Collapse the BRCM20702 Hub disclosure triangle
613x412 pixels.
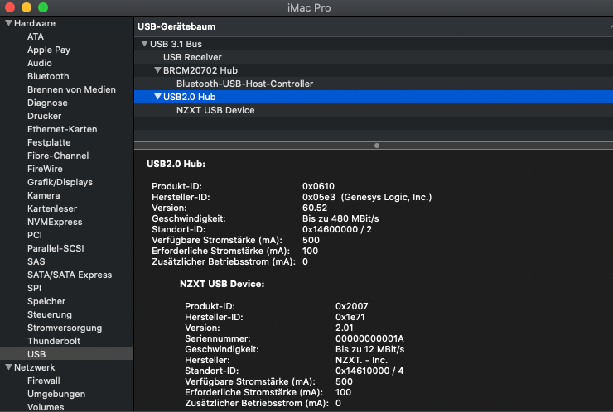157,70
